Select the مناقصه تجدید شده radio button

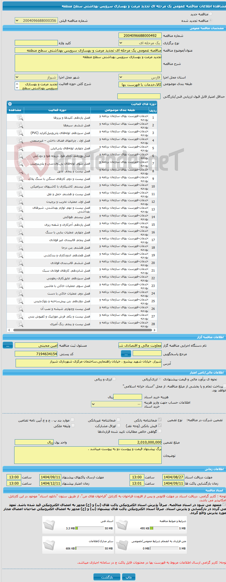210,20
